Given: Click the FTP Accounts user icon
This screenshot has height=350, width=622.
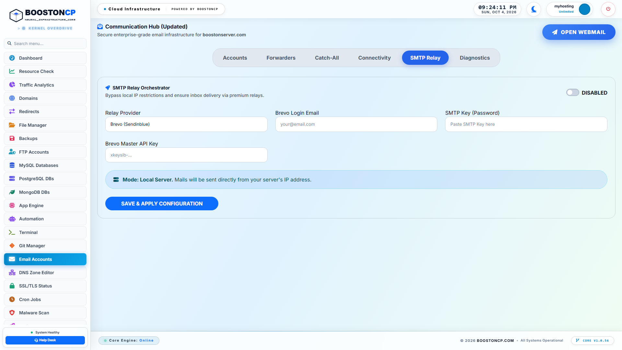Looking at the screenshot, I should (12, 152).
